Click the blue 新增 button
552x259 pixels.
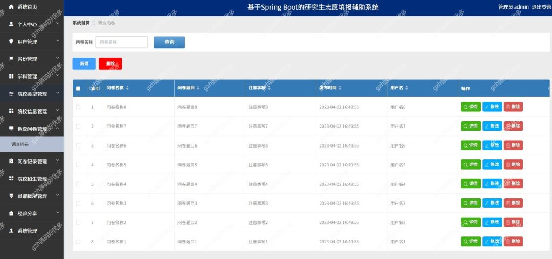pyautogui.click(x=84, y=64)
